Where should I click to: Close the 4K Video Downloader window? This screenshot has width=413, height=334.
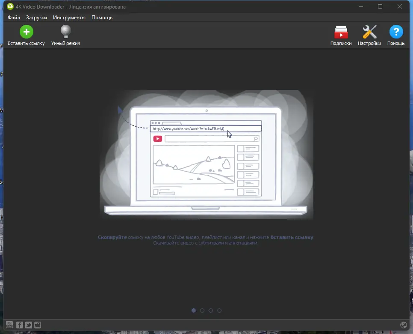(x=400, y=6)
